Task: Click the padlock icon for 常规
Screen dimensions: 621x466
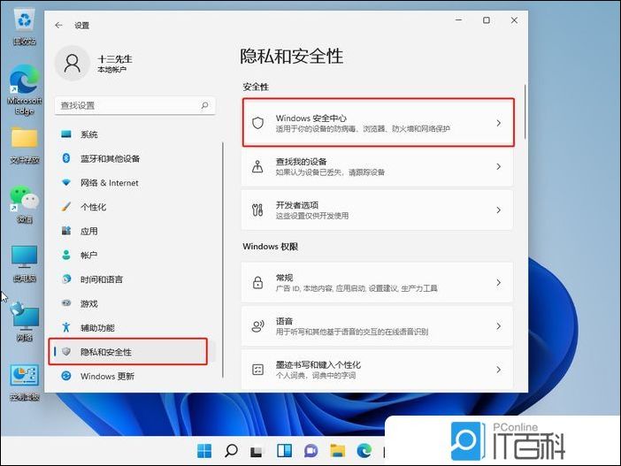Action: (x=257, y=283)
